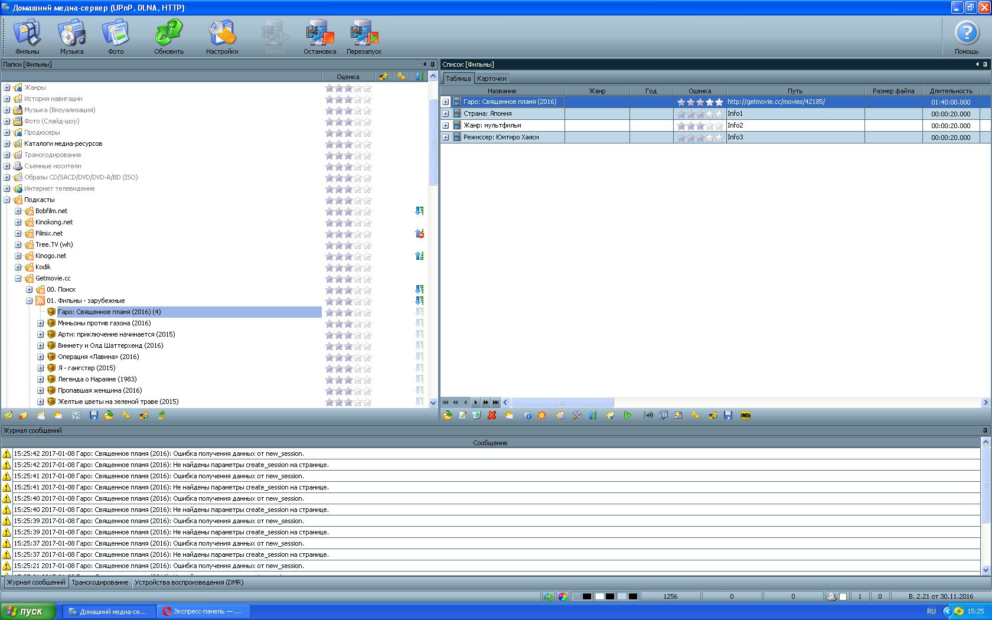Stop the server with the Остановка icon
Screen dimensions: 992x620
pos(319,37)
